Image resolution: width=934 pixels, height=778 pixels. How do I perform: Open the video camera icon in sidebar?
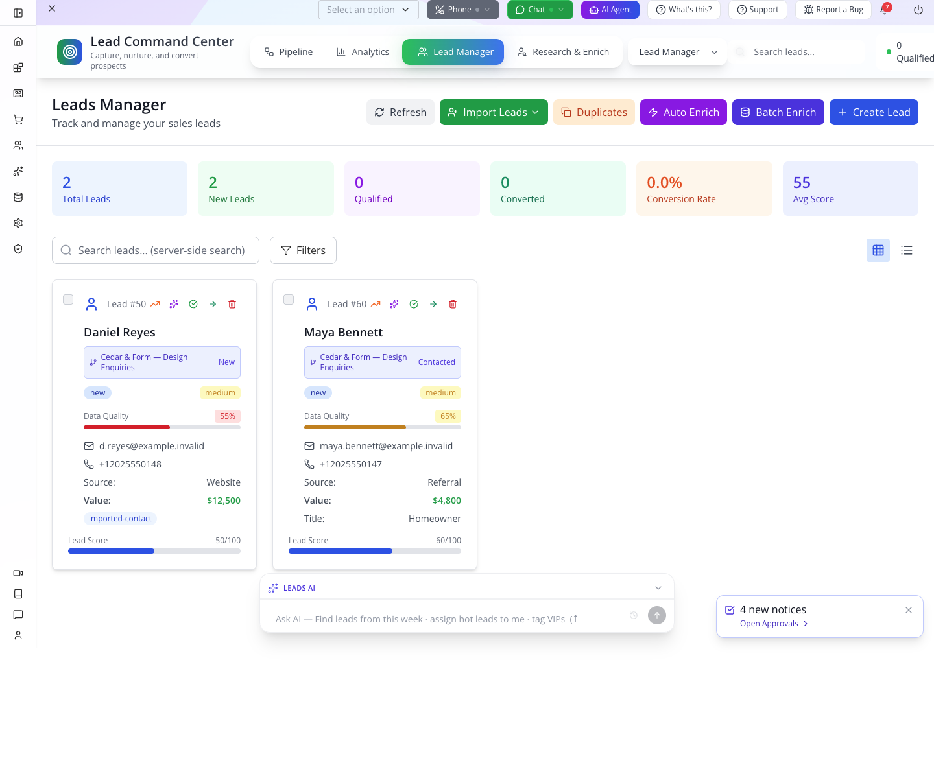point(18,573)
